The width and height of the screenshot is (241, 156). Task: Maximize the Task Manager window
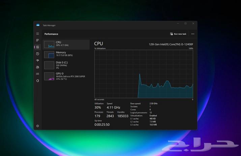pyautogui.click(x=185, y=24)
